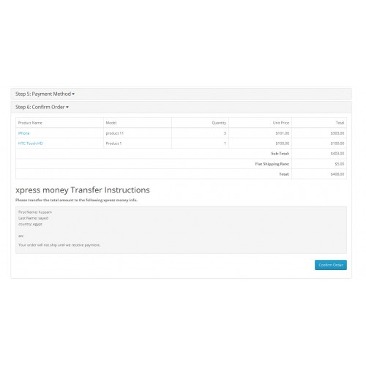Image resolution: width=366 pixels, height=366 pixels.
Task: Collapse Step 6: Confirm Order panel
Action: [42, 107]
